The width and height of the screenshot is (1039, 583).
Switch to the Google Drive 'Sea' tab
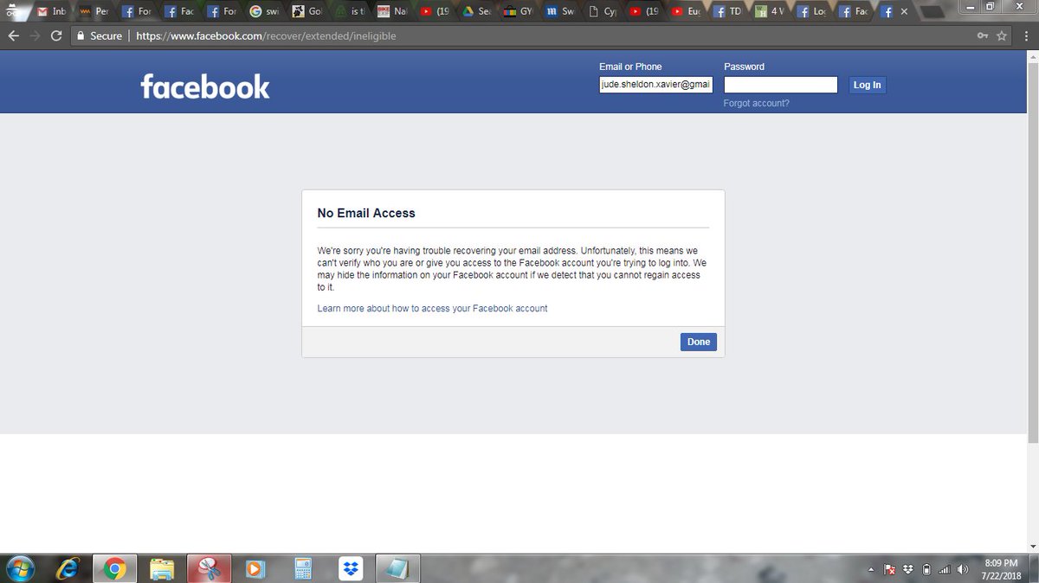point(477,12)
